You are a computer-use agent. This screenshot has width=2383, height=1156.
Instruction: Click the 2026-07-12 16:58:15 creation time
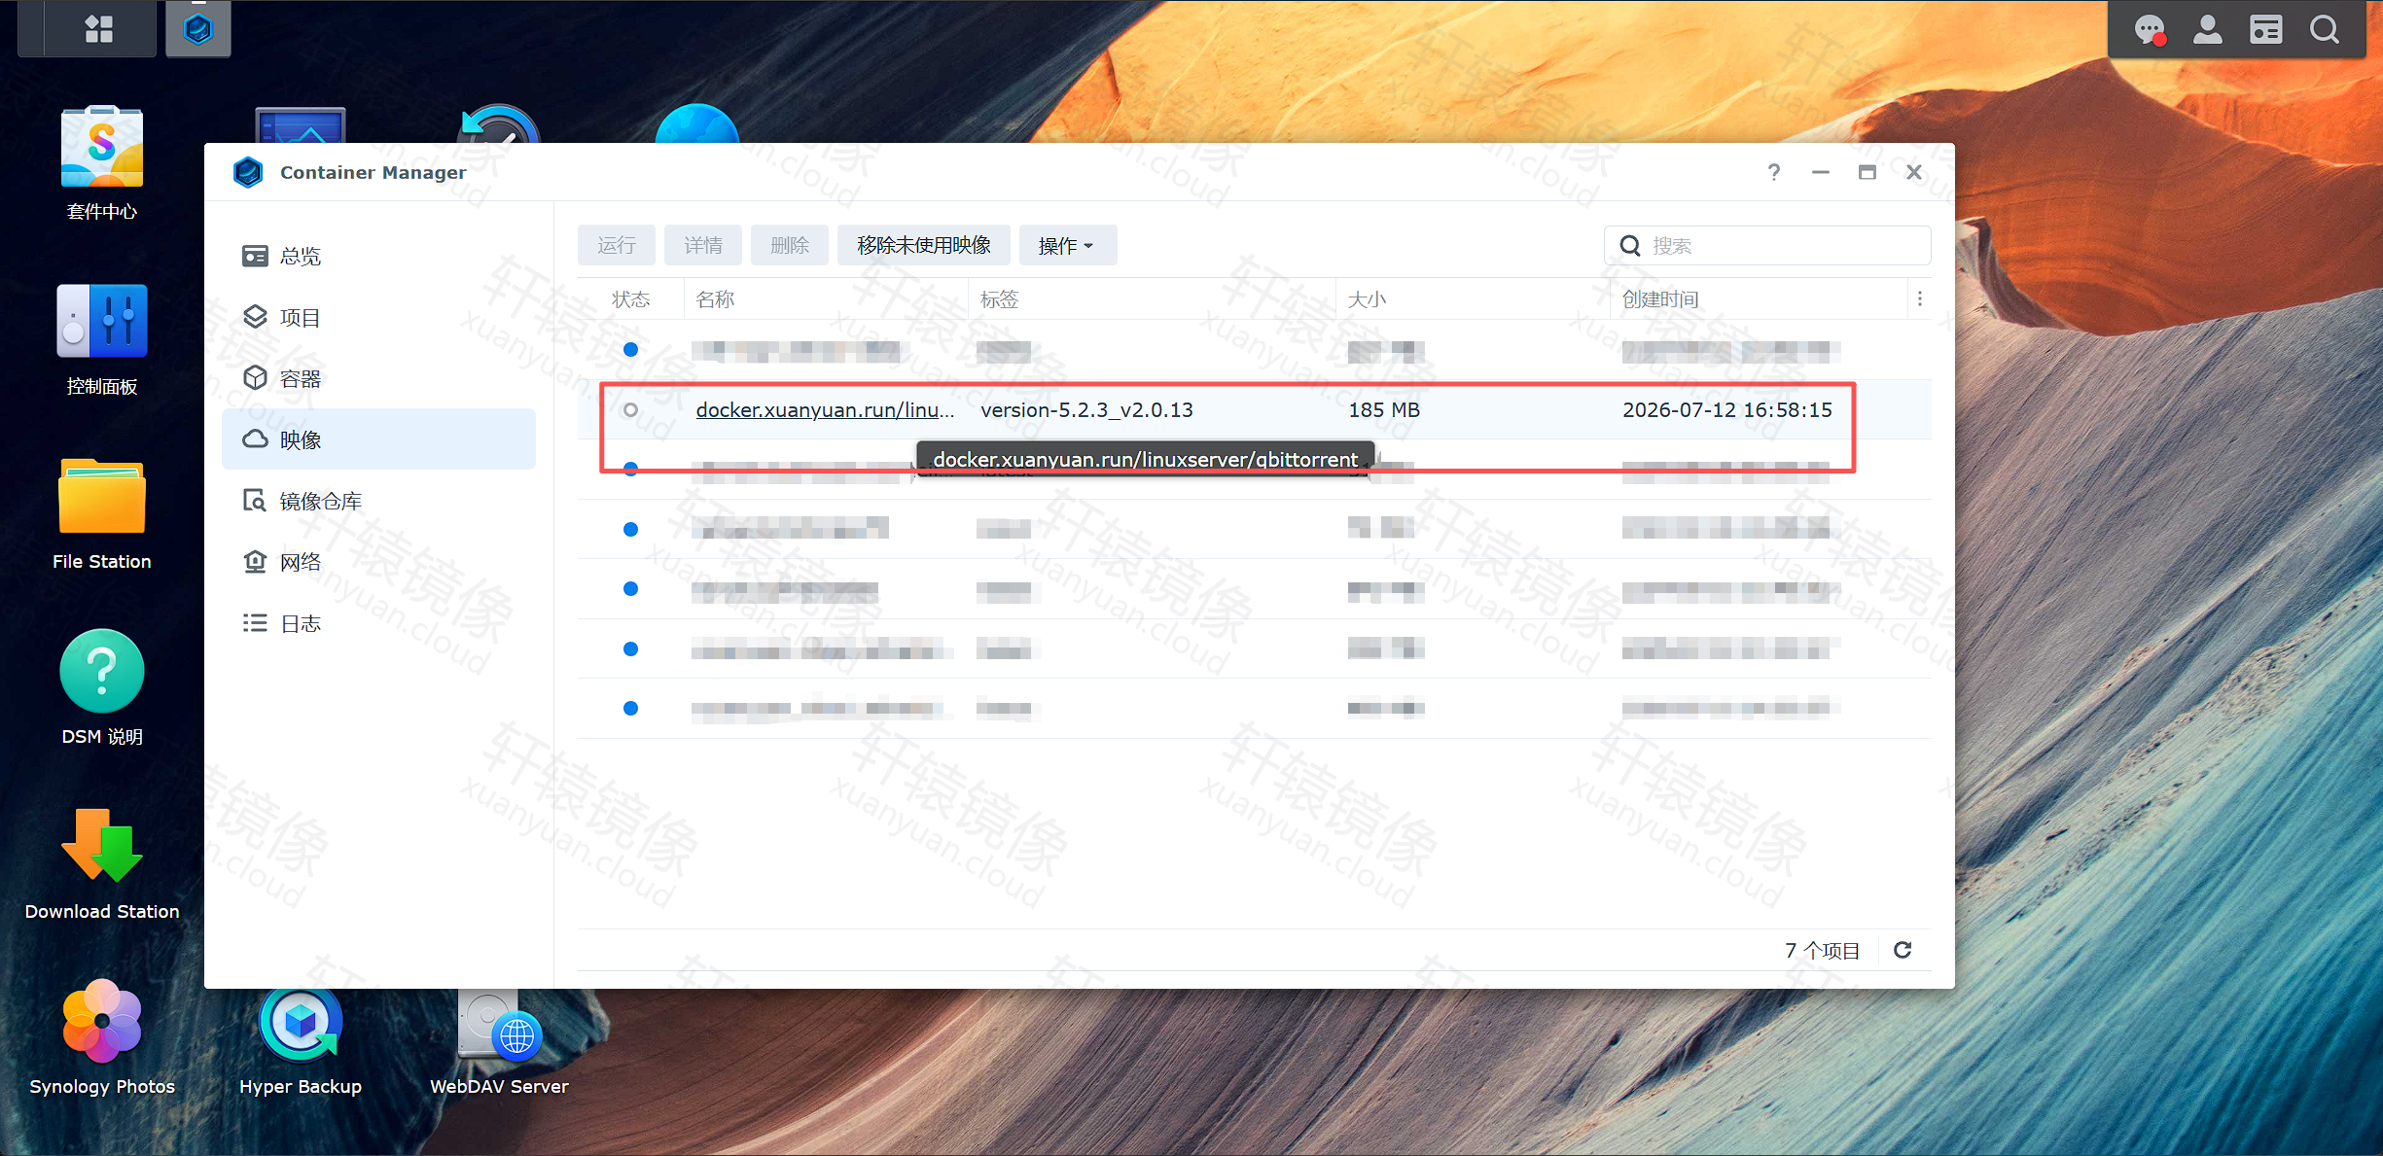(x=1727, y=409)
